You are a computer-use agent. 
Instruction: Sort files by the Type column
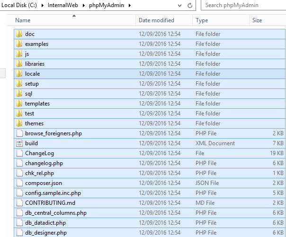tap(221, 20)
